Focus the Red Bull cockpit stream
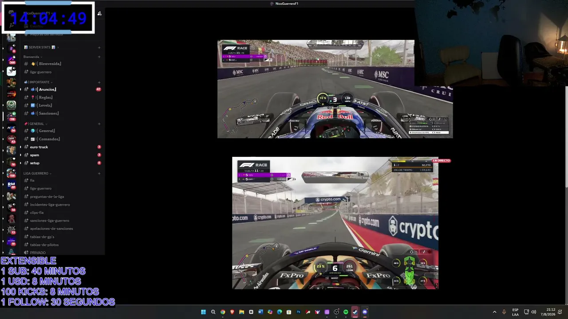Screen dimensions: 568x319 335,89
